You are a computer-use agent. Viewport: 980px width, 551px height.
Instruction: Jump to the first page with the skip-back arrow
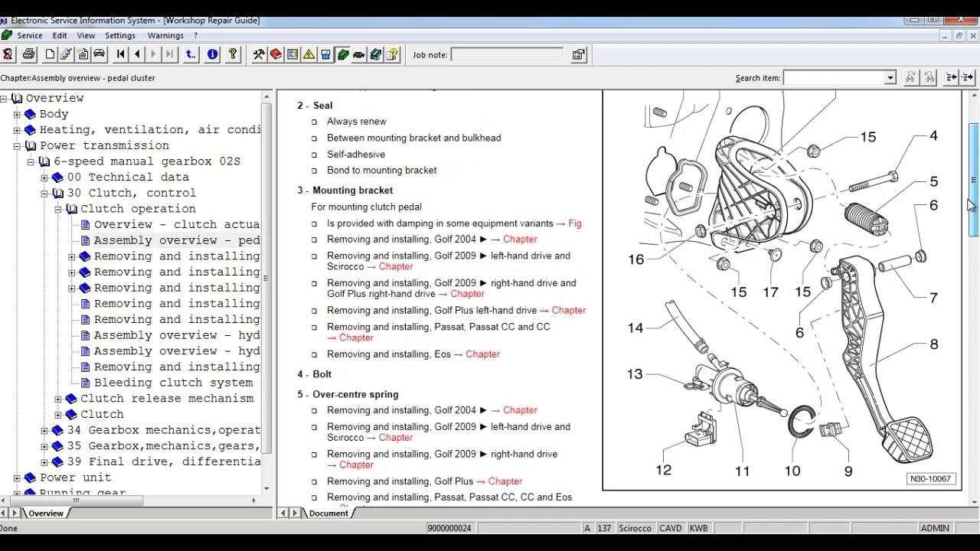120,54
